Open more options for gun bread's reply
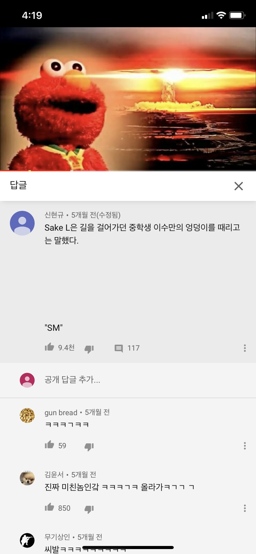256x554 pixels. (245, 446)
